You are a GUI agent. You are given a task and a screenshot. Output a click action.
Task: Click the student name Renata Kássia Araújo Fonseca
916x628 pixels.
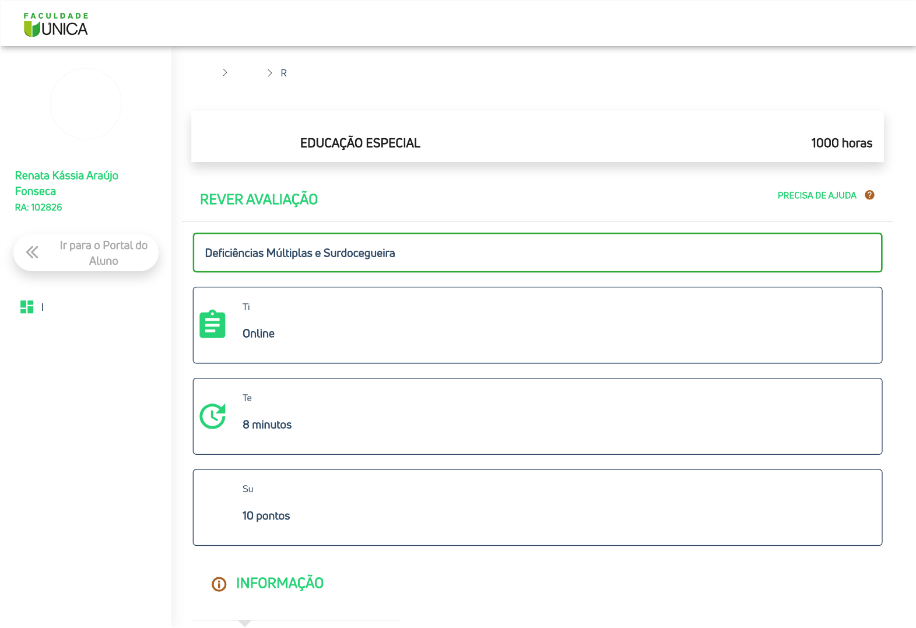[66, 183]
